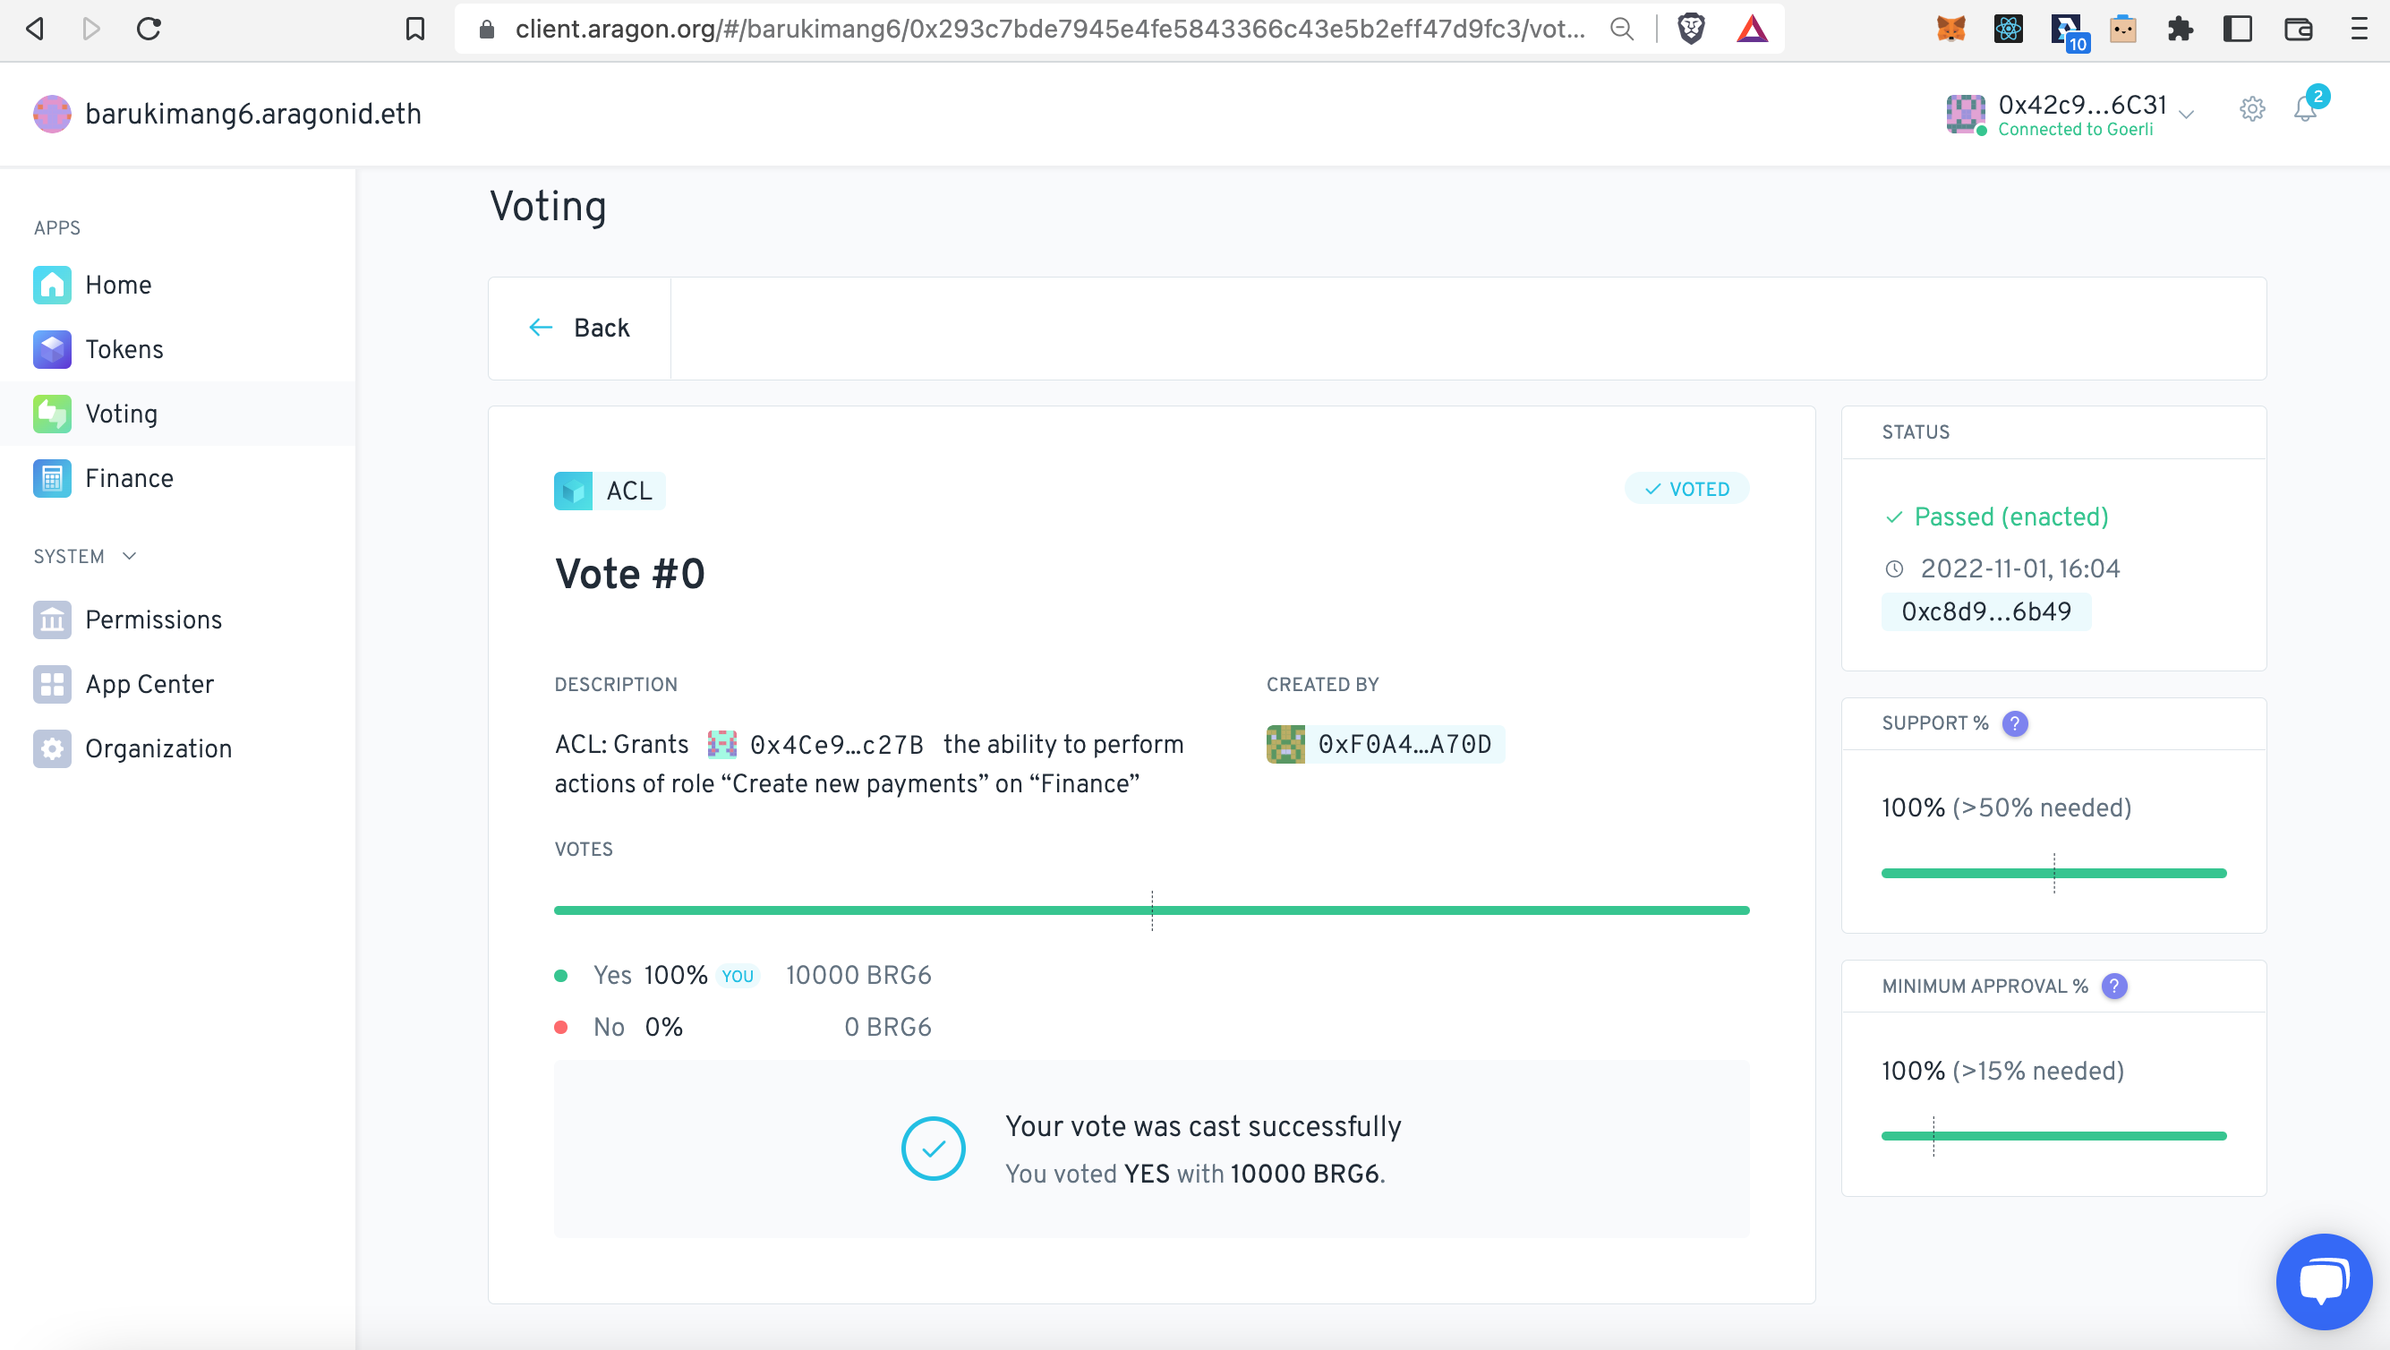Click the Support % progress bar

(2053, 873)
